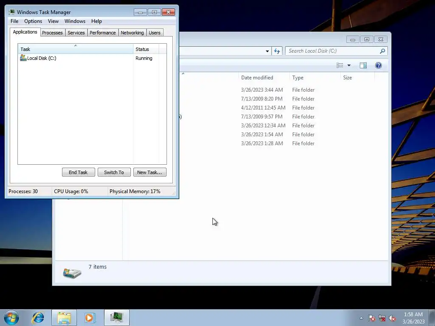Show hidden system tray icons arrow

coord(361,318)
